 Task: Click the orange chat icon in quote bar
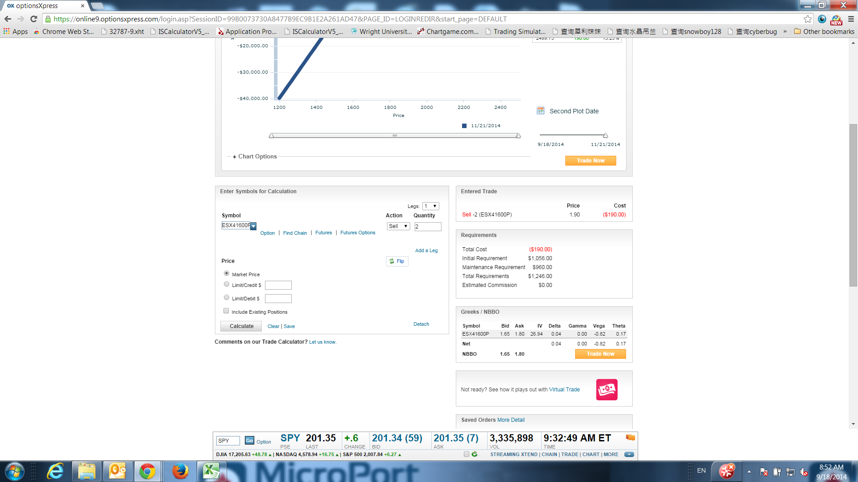(x=631, y=438)
